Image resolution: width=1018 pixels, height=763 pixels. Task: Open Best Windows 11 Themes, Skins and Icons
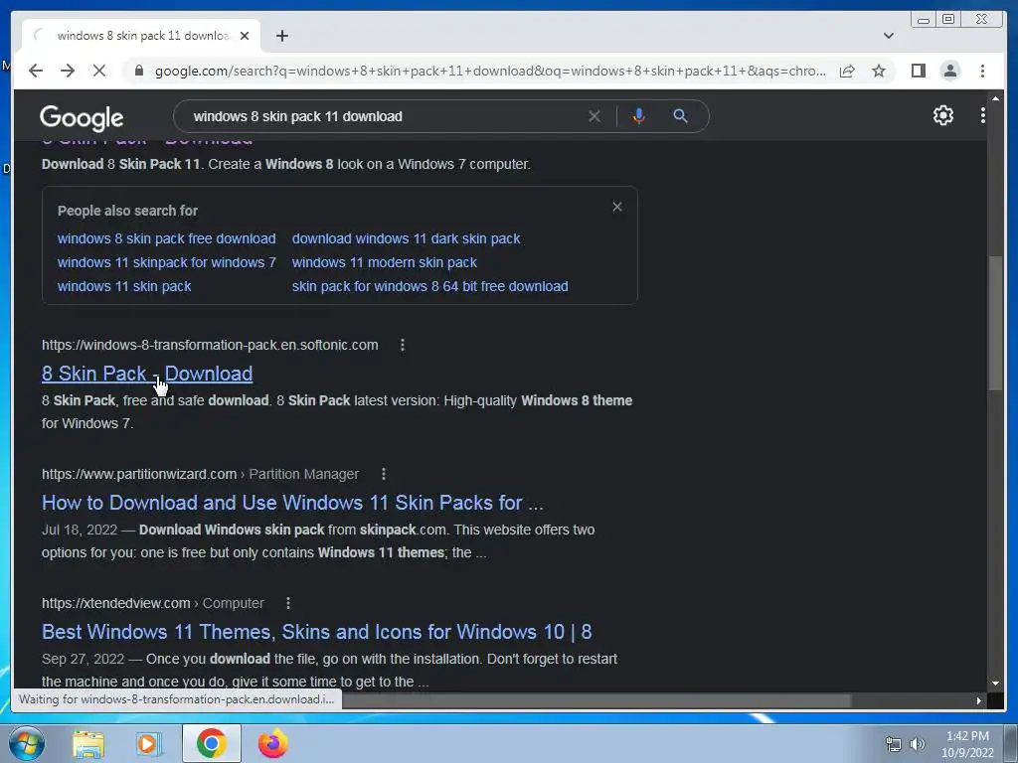click(x=317, y=632)
